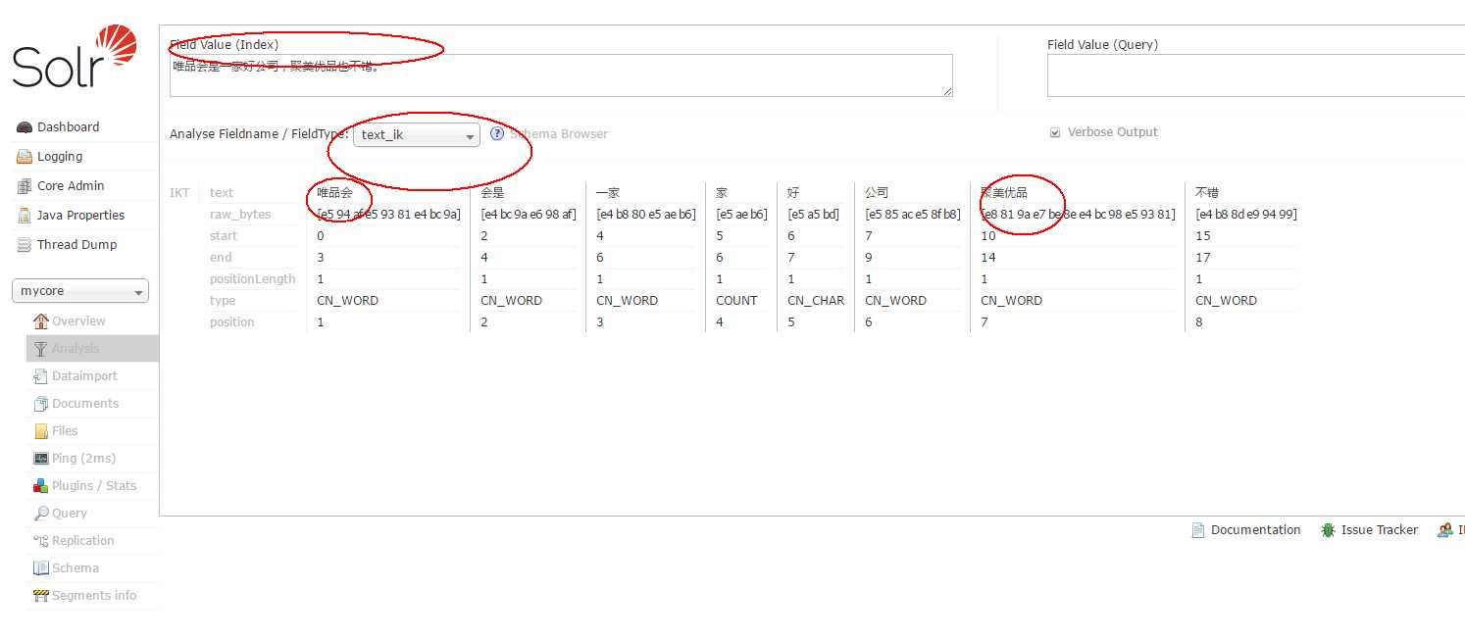
Task: Open the Schema link in sidebar
Action: tap(76, 568)
